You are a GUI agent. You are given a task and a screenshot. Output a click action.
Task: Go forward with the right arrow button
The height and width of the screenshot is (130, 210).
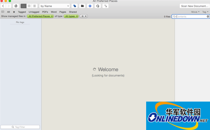(9, 6)
